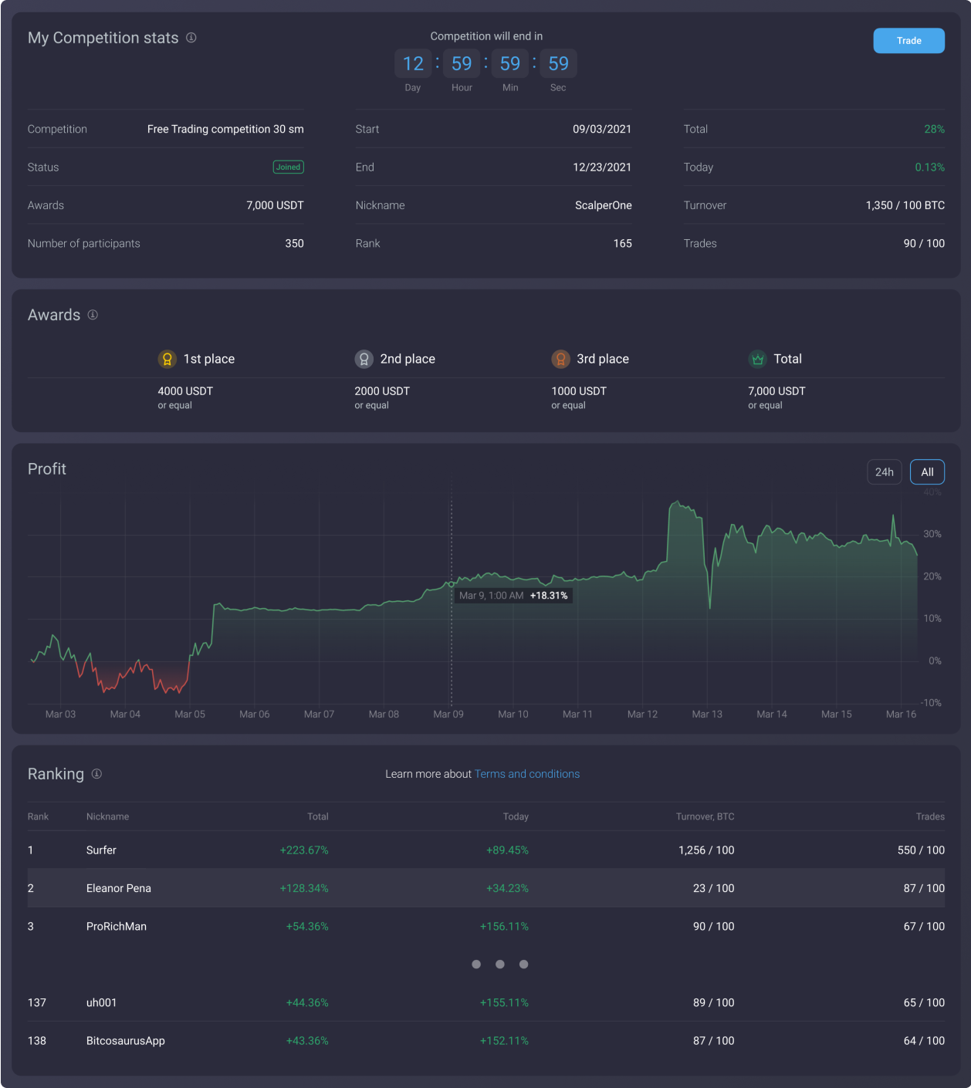This screenshot has height=1088, width=971.
Task: Select the gold 1st place medal icon
Action: (167, 358)
